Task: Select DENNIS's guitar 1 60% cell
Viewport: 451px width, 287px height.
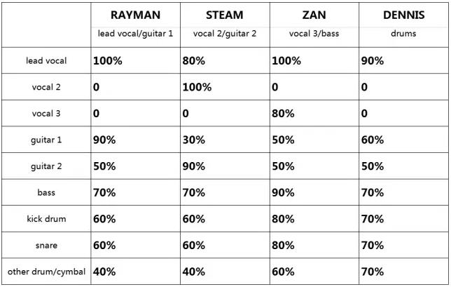Action: coord(373,140)
